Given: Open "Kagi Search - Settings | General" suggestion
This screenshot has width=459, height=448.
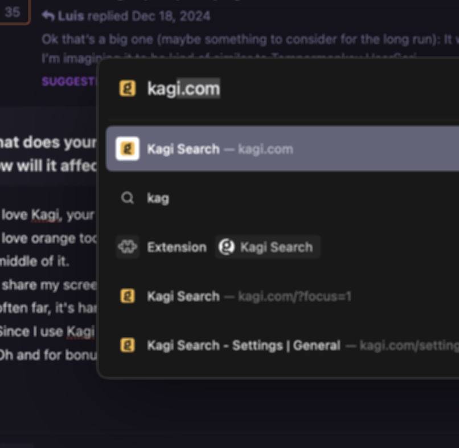Looking at the screenshot, I should 244,345.
